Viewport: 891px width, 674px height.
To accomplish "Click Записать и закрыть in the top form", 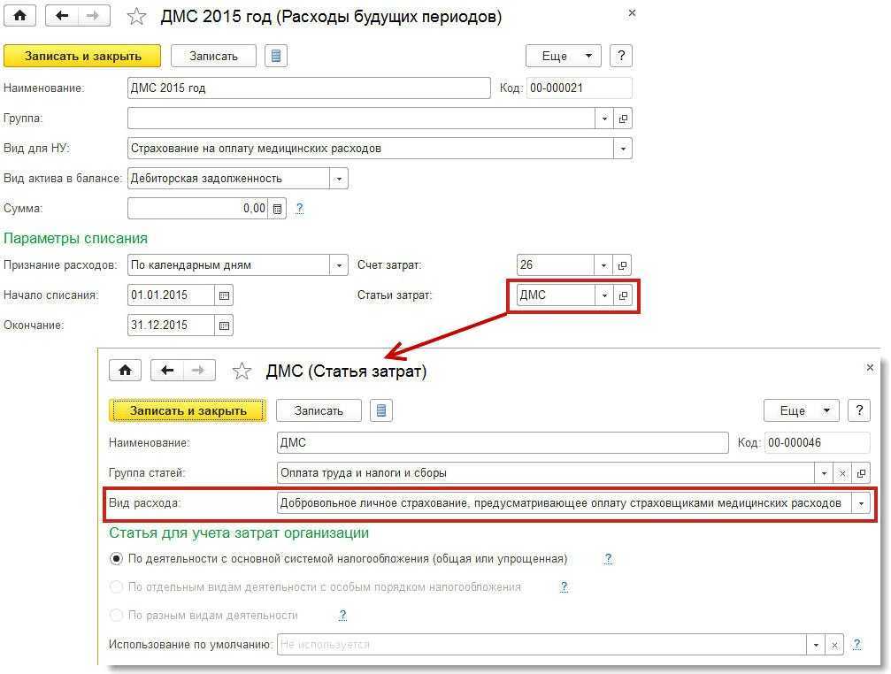I will [82, 56].
